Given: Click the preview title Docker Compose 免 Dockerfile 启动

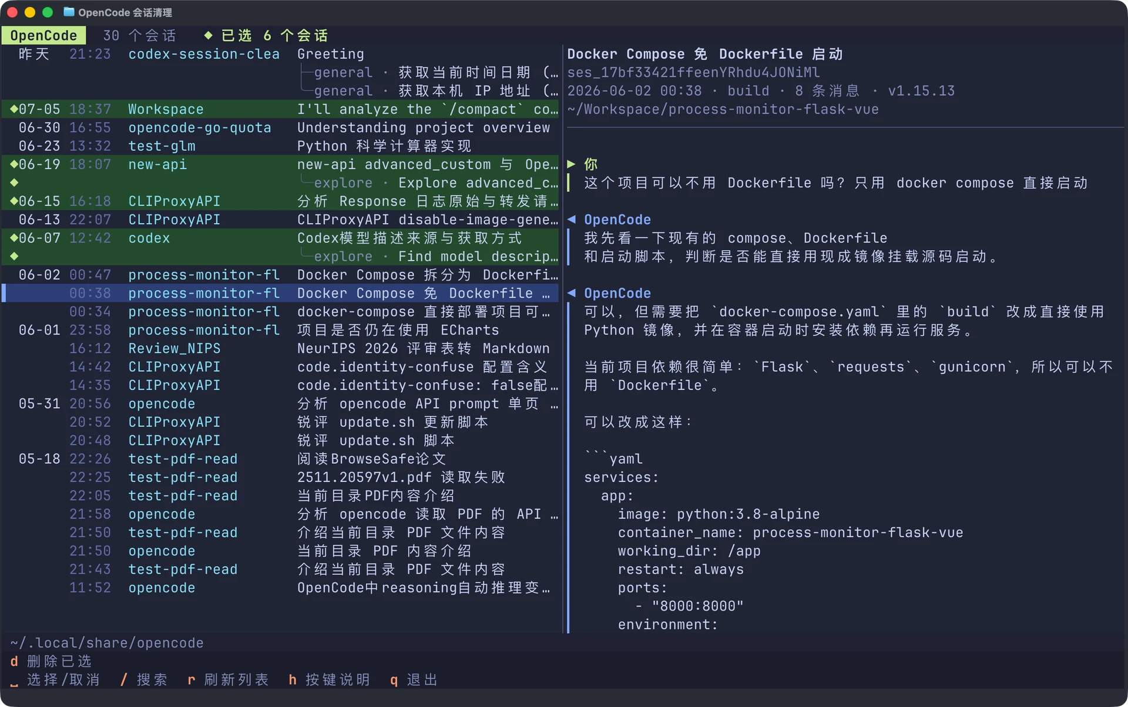Looking at the screenshot, I should [705, 54].
